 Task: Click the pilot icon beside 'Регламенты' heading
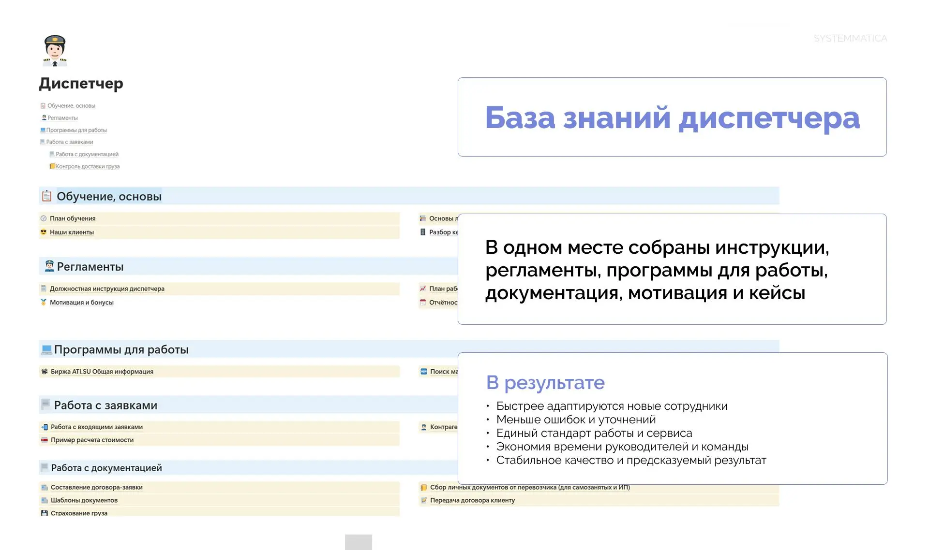pos(49,266)
